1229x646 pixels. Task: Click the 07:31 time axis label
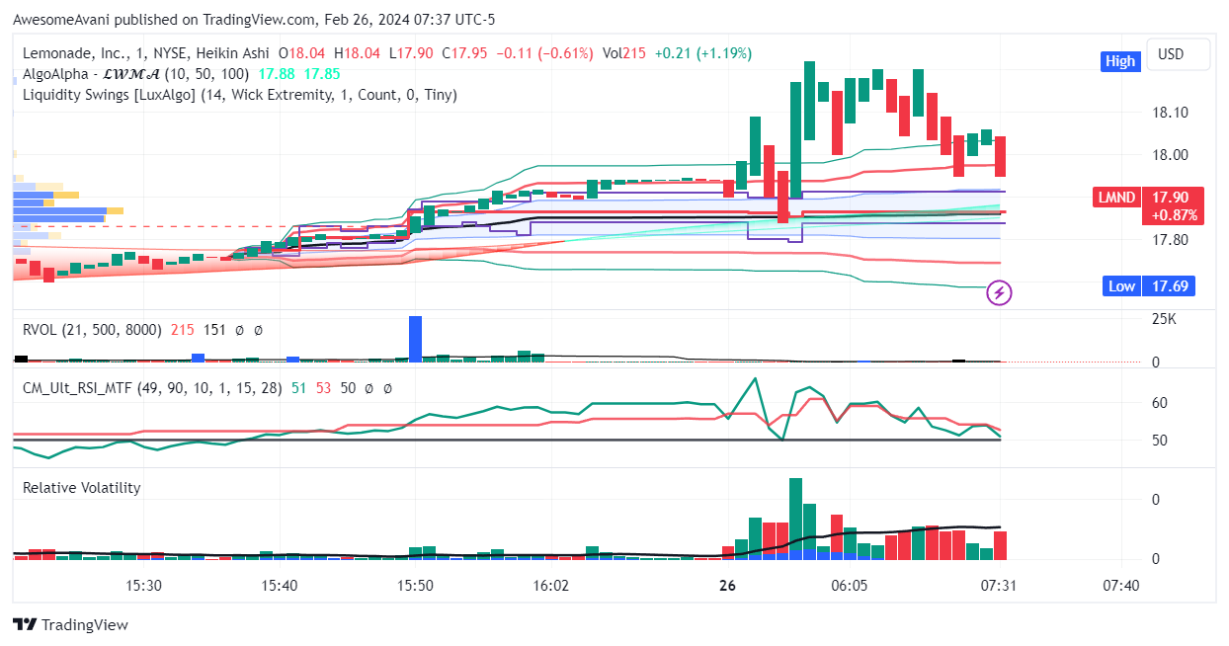[x=999, y=586]
